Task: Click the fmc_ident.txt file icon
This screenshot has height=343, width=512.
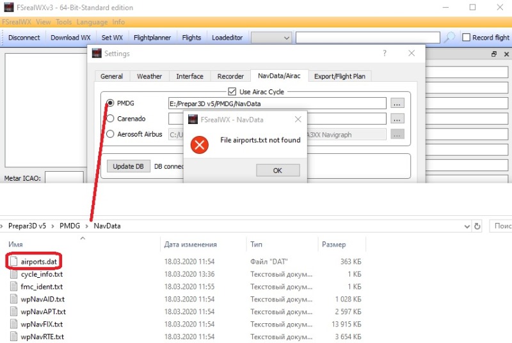Action: pyautogui.click(x=13, y=286)
